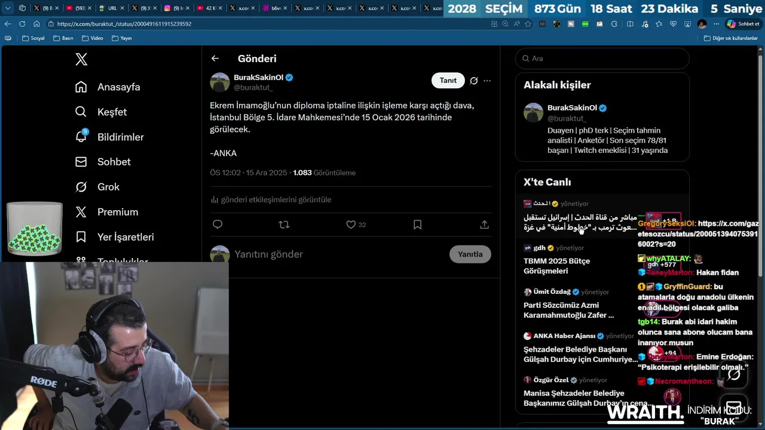Open the browser profile avatar
The image size is (765, 430).
point(702,24)
